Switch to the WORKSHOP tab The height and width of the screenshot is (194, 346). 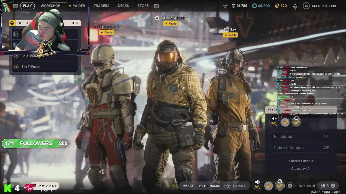50,6
